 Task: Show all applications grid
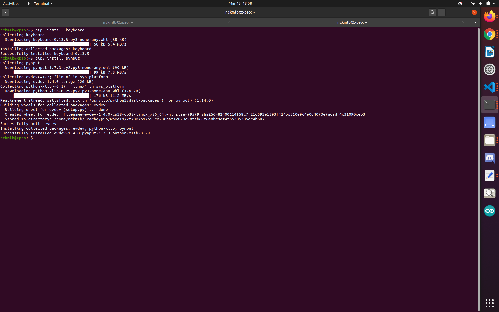[x=489, y=303]
